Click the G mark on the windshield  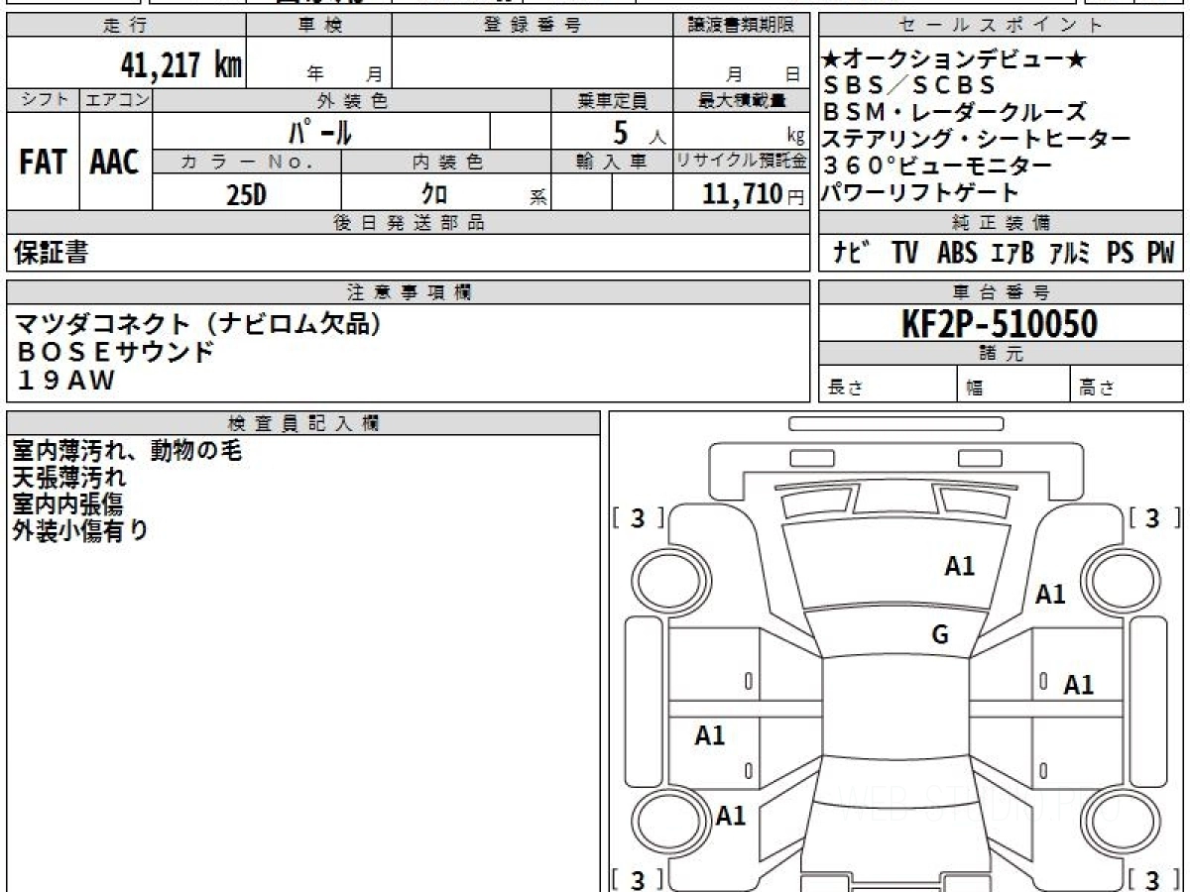pyautogui.click(x=941, y=635)
